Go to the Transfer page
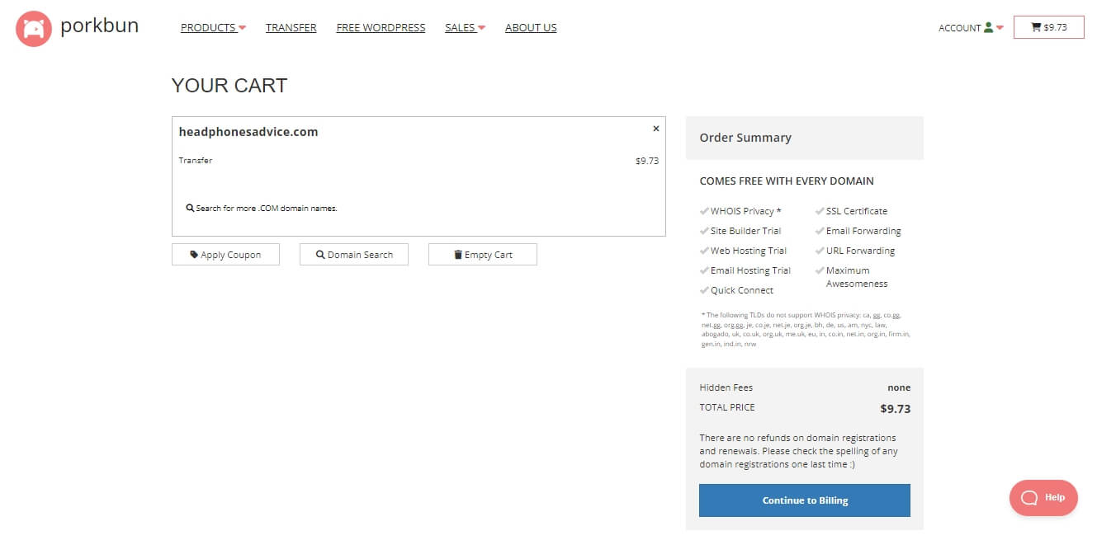Image resolution: width=1097 pixels, height=540 pixels. (x=291, y=28)
